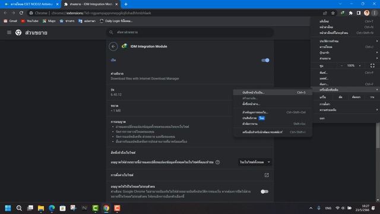Image resolution: width=380 pixels, height=214 pixels.
Task: Click Cut in the edit row
Action: coord(340,97)
